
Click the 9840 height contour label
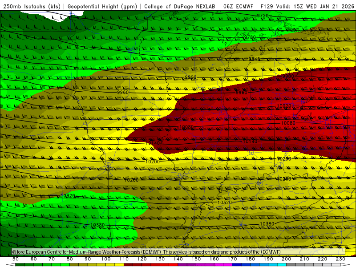[x=254, y=59]
